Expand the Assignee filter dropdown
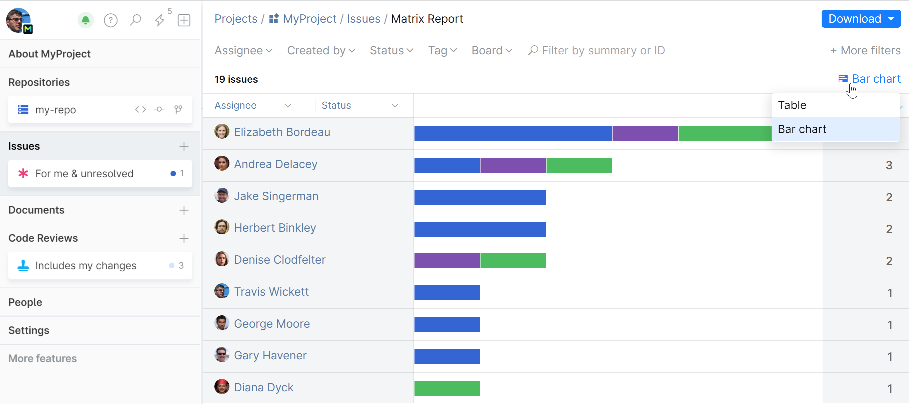This screenshot has width=909, height=404. [243, 50]
